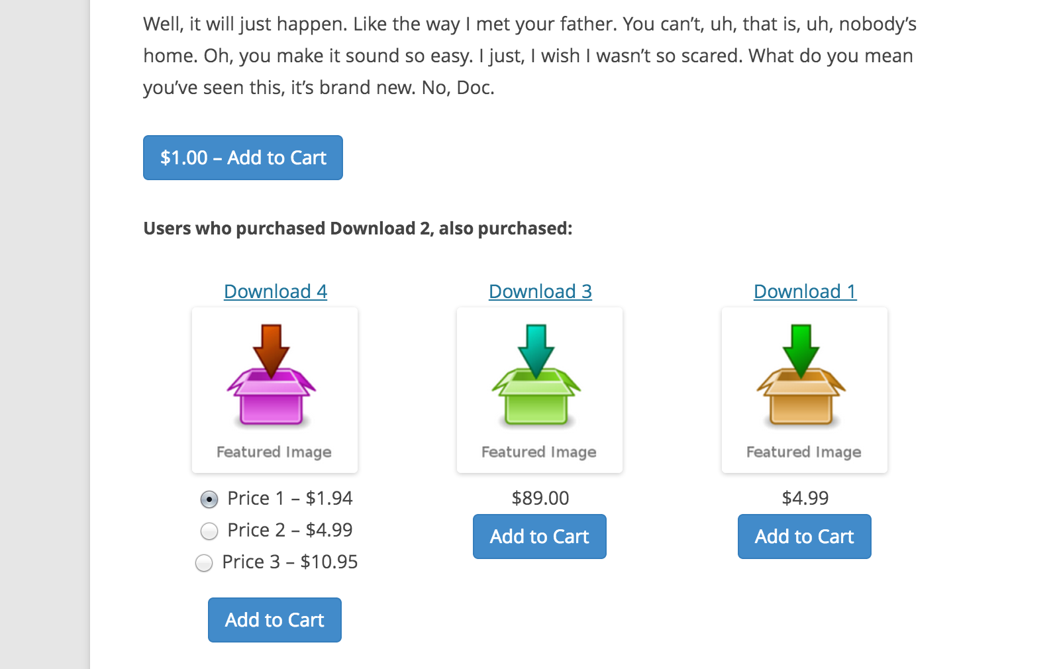Choose the Price 3 – $10.95 radio option
The width and height of the screenshot is (1057, 669).
point(204,563)
